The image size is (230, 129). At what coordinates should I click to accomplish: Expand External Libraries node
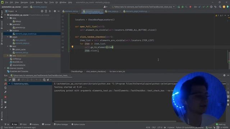tap(5, 68)
